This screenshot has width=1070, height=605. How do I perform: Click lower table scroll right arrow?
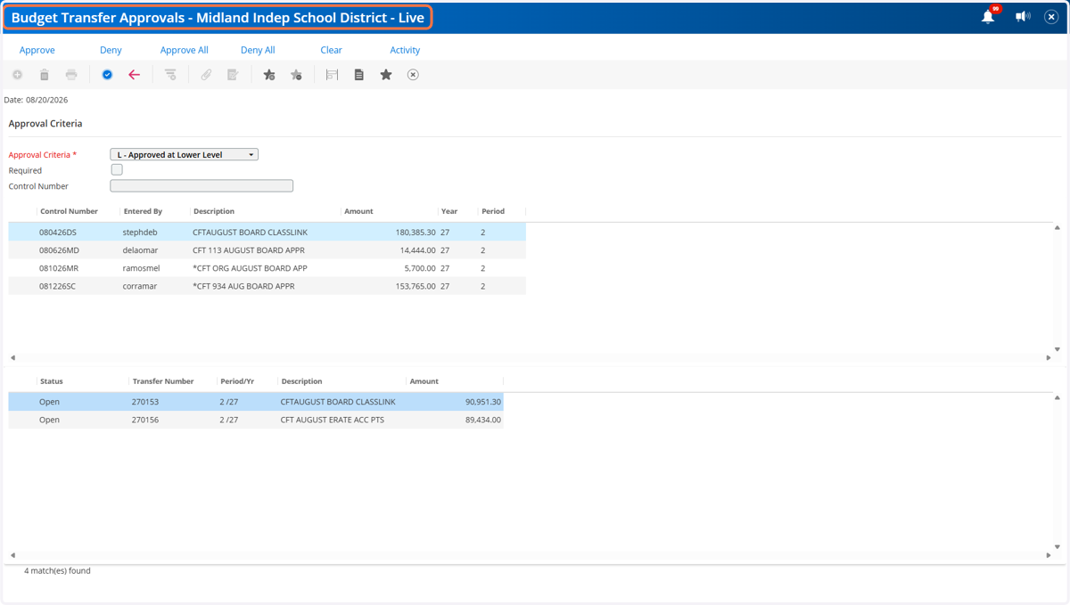[1049, 555]
